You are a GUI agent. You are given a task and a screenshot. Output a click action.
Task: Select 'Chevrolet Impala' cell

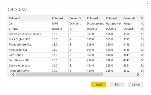[x=29, y=65]
